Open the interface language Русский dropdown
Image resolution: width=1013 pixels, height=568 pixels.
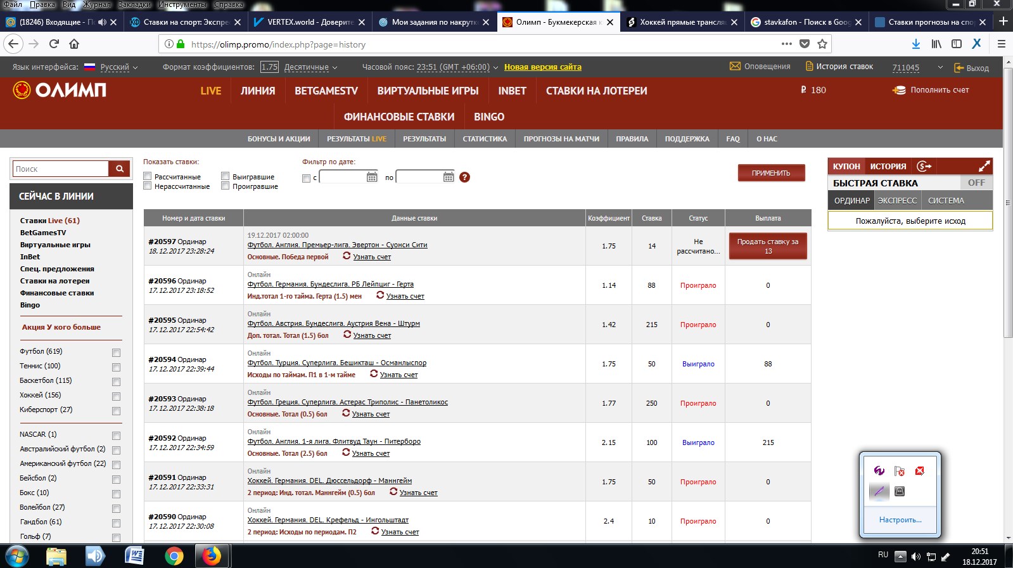click(x=118, y=67)
